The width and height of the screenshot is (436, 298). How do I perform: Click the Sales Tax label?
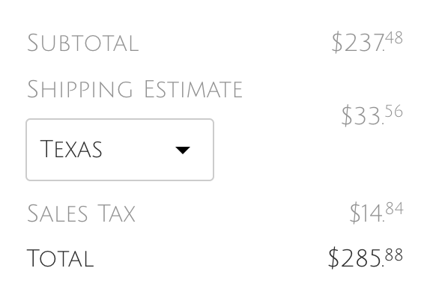pos(81,213)
